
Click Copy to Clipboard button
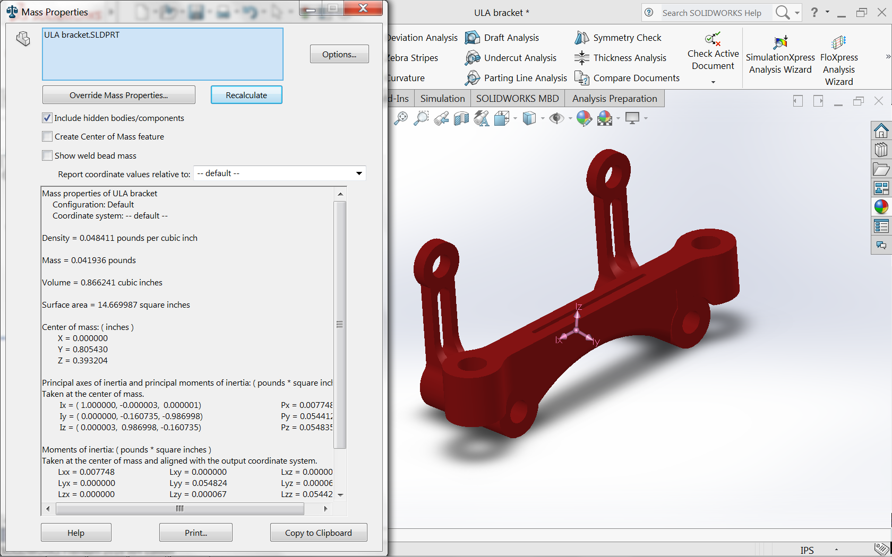tap(319, 533)
